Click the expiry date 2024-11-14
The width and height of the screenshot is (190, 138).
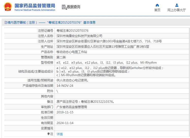(65, 123)
